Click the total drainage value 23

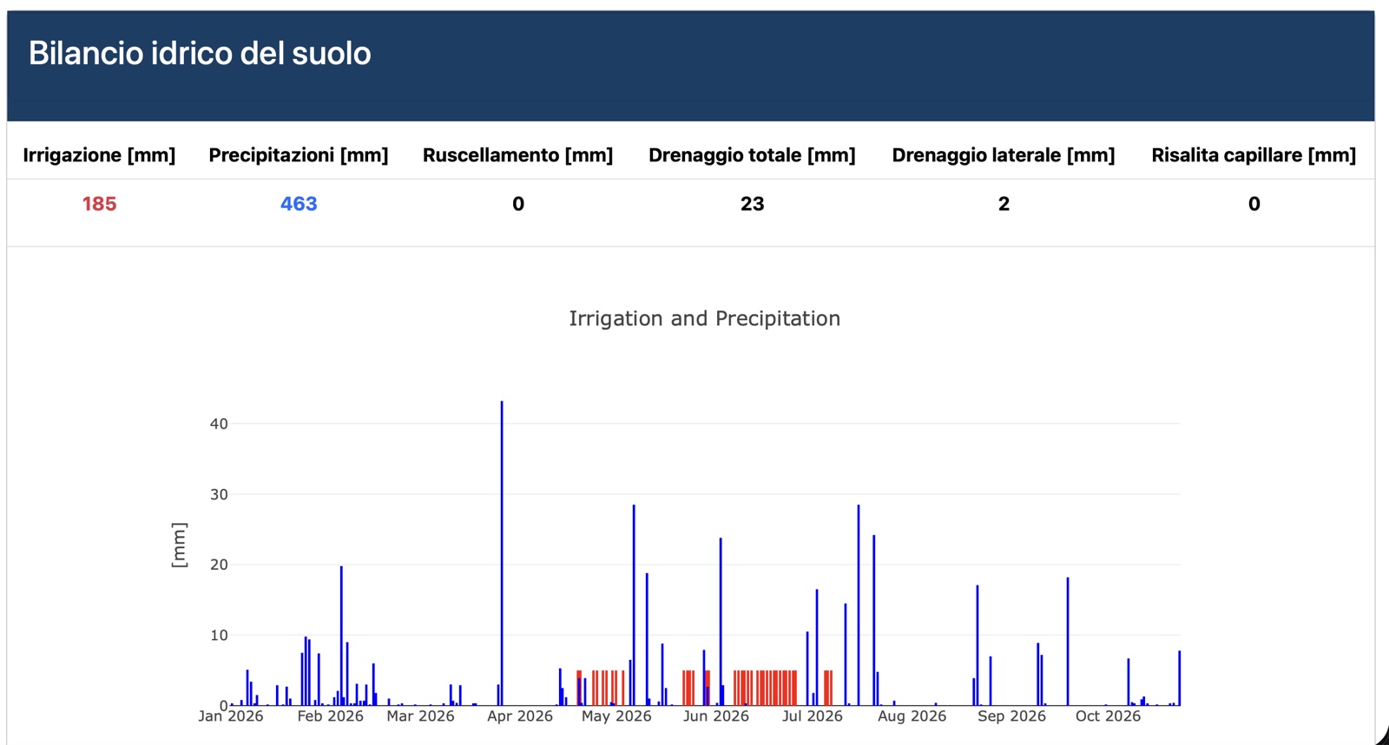click(x=752, y=204)
